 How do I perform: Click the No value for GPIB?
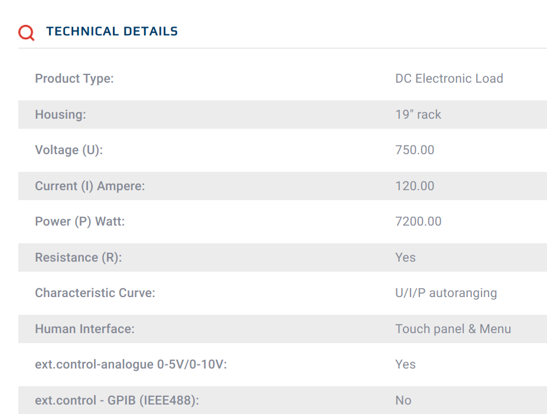[403, 400]
